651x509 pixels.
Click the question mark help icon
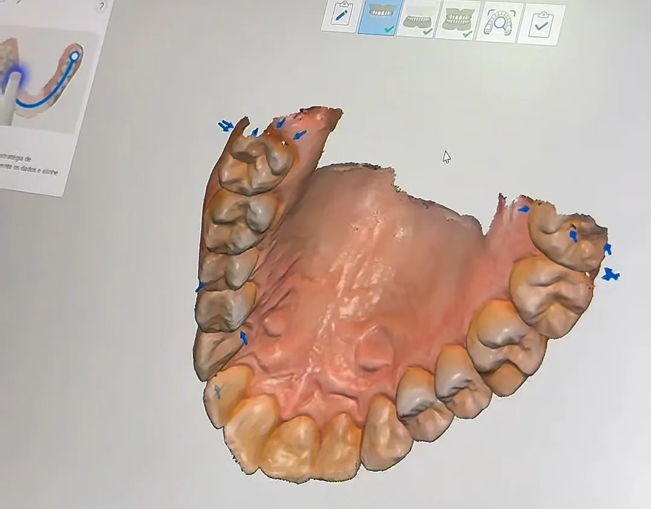[102, 5]
